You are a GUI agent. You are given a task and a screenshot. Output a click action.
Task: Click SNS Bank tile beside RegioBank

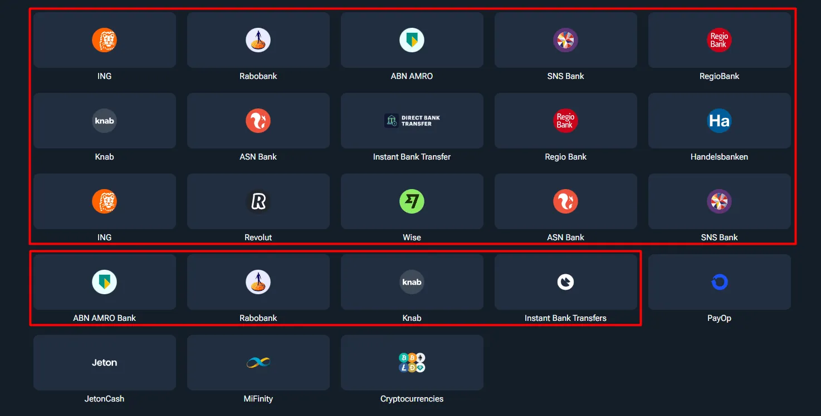tap(565, 40)
